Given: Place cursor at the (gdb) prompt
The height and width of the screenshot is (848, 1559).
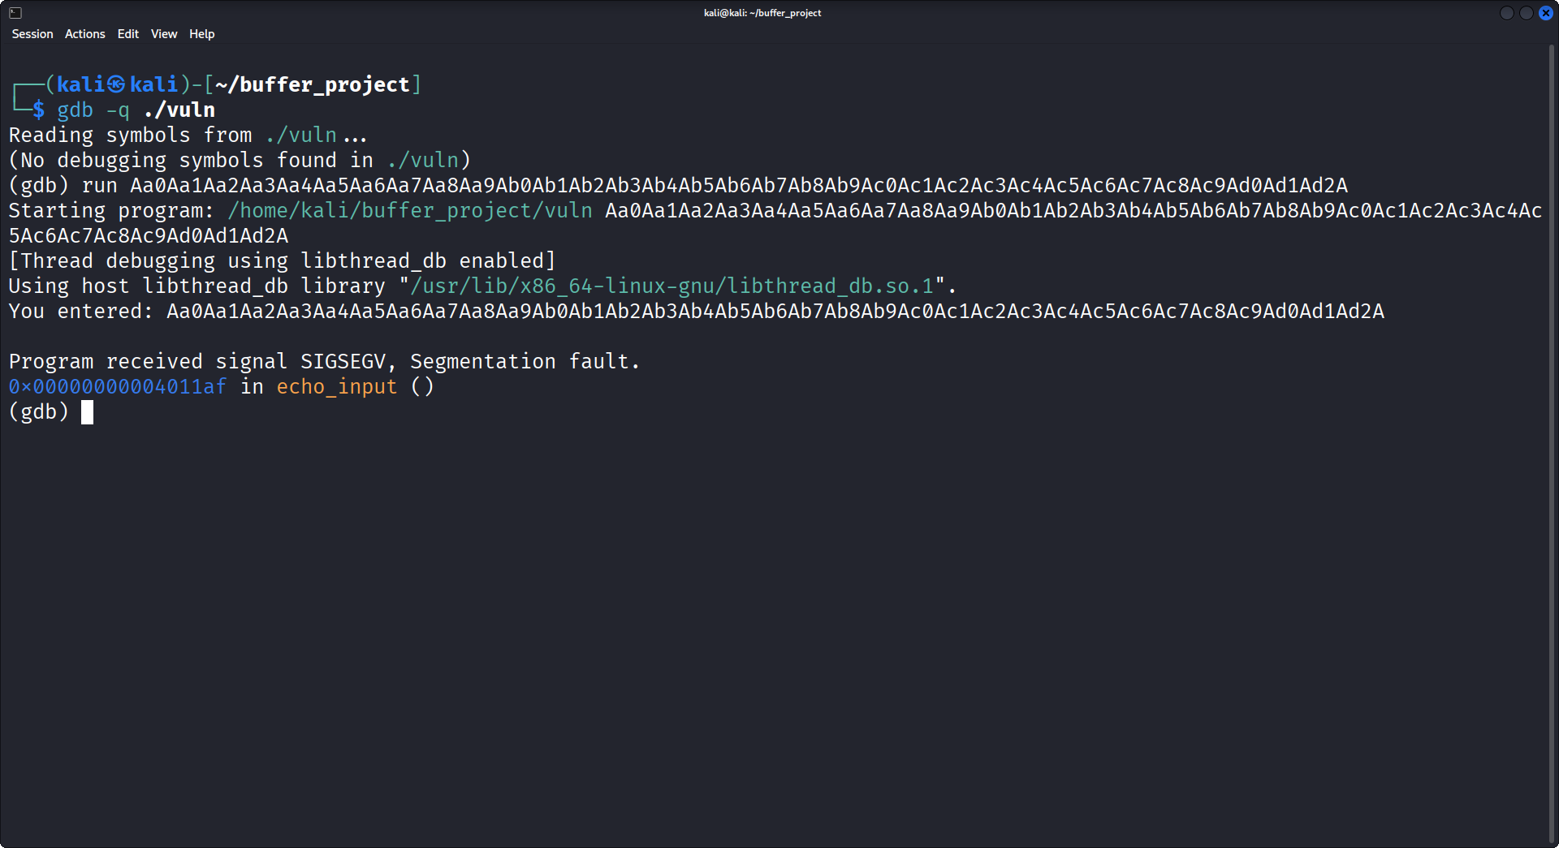Looking at the screenshot, I should [x=38, y=411].
